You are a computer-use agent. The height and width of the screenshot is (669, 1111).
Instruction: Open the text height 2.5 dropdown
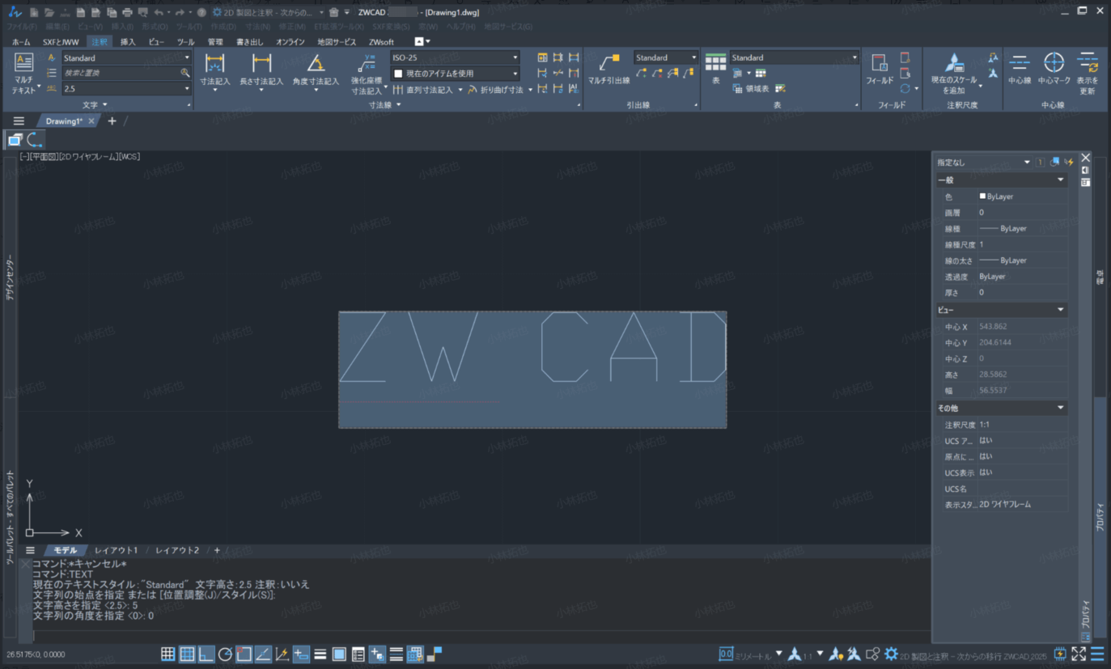pyautogui.click(x=187, y=89)
